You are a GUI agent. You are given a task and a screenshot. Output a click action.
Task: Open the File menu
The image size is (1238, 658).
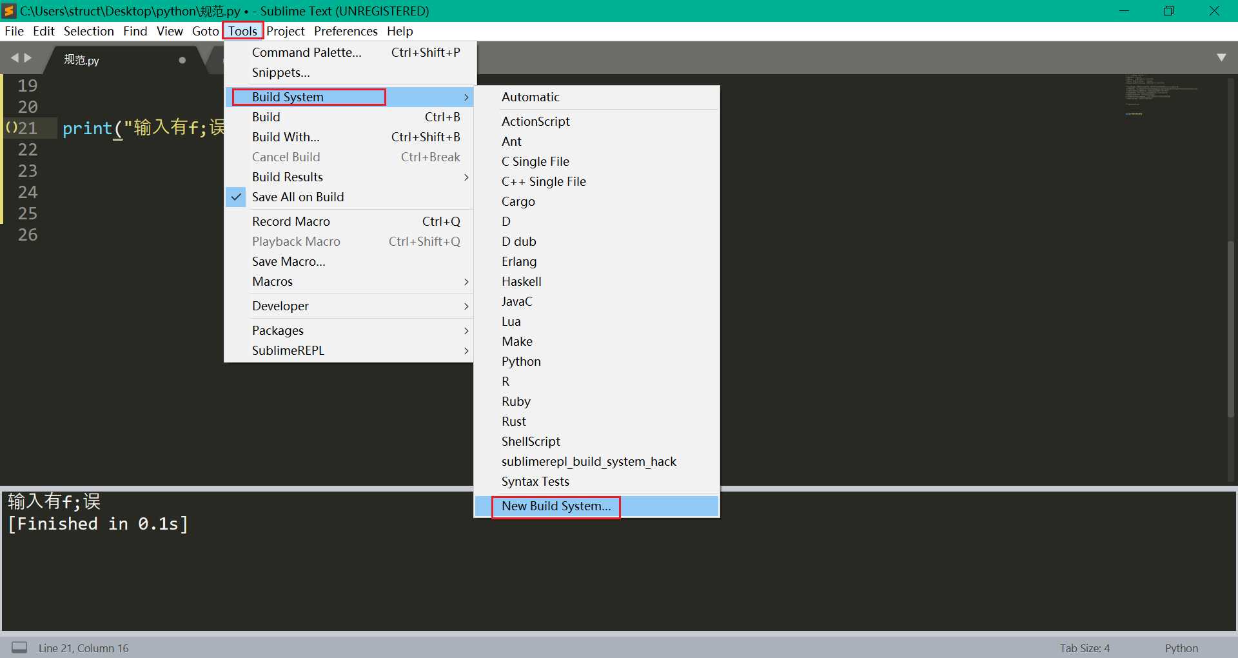coord(14,31)
